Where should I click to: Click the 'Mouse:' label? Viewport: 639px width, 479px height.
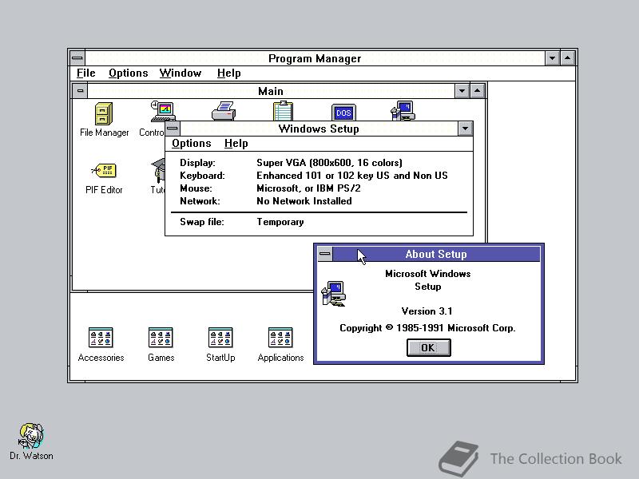pyautogui.click(x=196, y=188)
